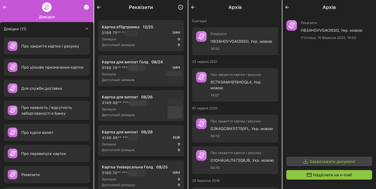Screen dimensions: 376x189
Task: Choose Картка Універсальна Голд 08/25
Action: click(141, 175)
